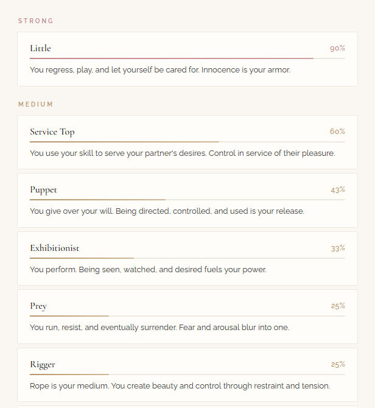Click the Puppet progress bar
Screen dimensions: 375x408
187,200
